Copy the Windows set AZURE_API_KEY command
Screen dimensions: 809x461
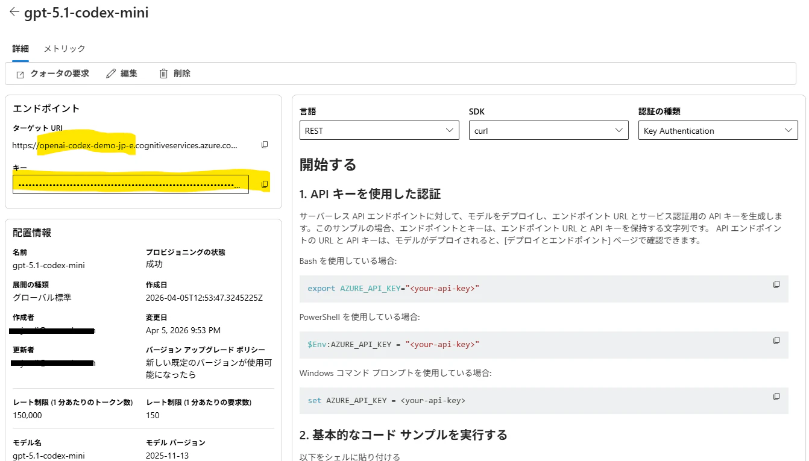(x=776, y=397)
